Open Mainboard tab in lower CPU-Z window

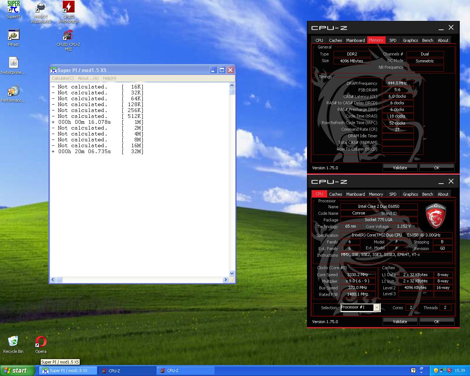point(355,194)
